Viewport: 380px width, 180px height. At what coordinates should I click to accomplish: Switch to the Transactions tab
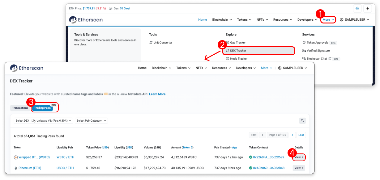tap(20, 108)
